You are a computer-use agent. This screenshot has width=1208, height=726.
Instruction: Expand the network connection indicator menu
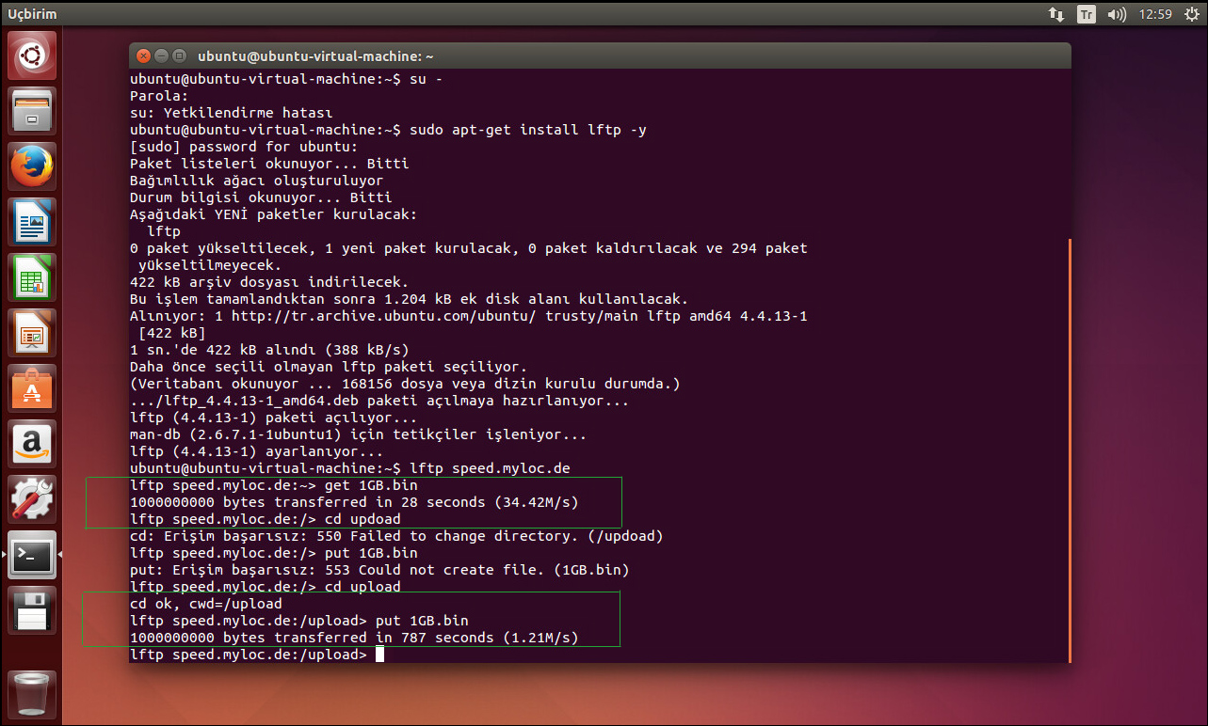(1055, 14)
